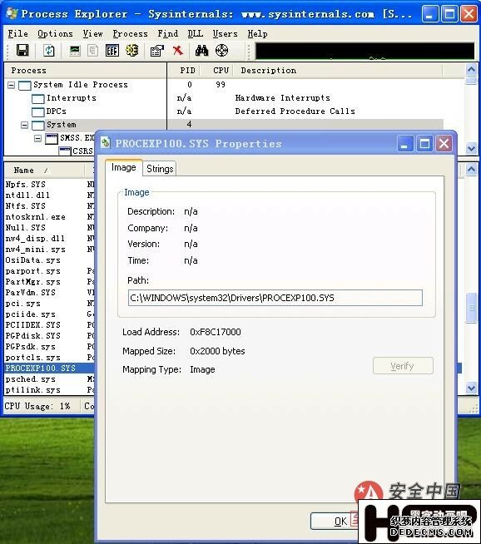The width and height of the screenshot is (481, 544).
Task: Click upper pane scrollbar down arrow
Action: [471, 149]
